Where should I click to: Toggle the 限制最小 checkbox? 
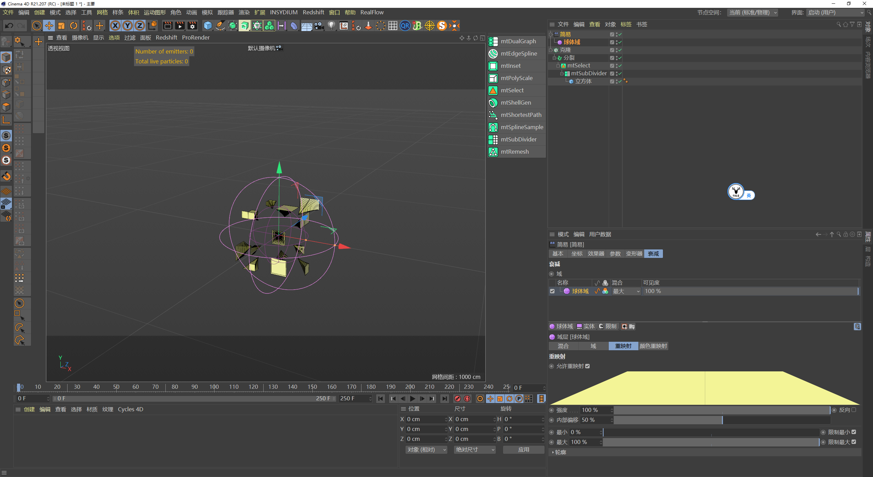click(x=854, y=432)
